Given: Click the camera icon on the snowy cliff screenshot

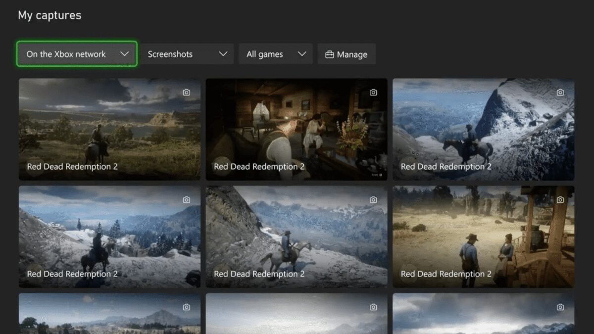Looking at the screenshot, I should [560, 92].
